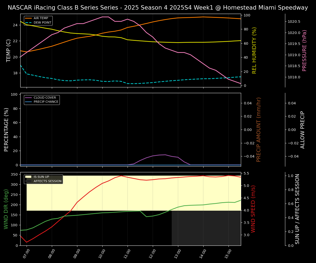Toggle the DEW POINT legend entry
Viewport: 316px width, 263px height.
(x=41, y=22)
